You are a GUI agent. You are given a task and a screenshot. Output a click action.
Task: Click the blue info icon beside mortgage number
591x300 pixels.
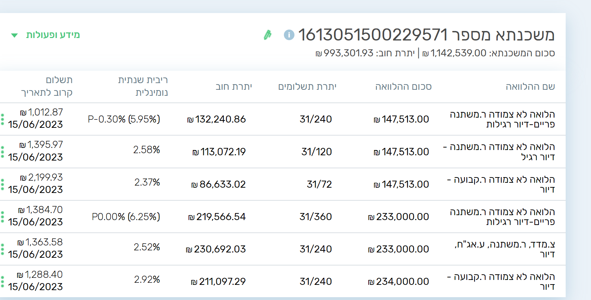tap(289, 35)
